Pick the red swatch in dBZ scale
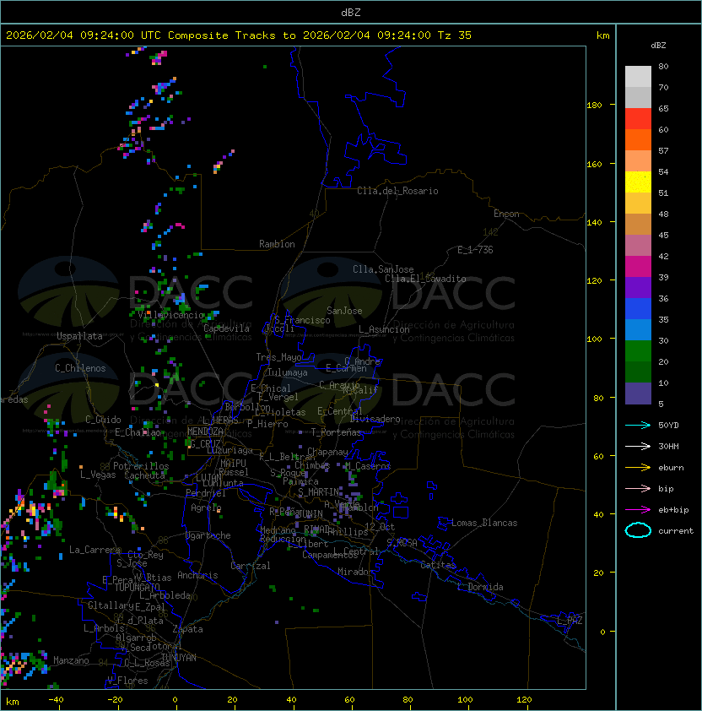The width and height of the screenshot is (702, 711). (638, 118)
